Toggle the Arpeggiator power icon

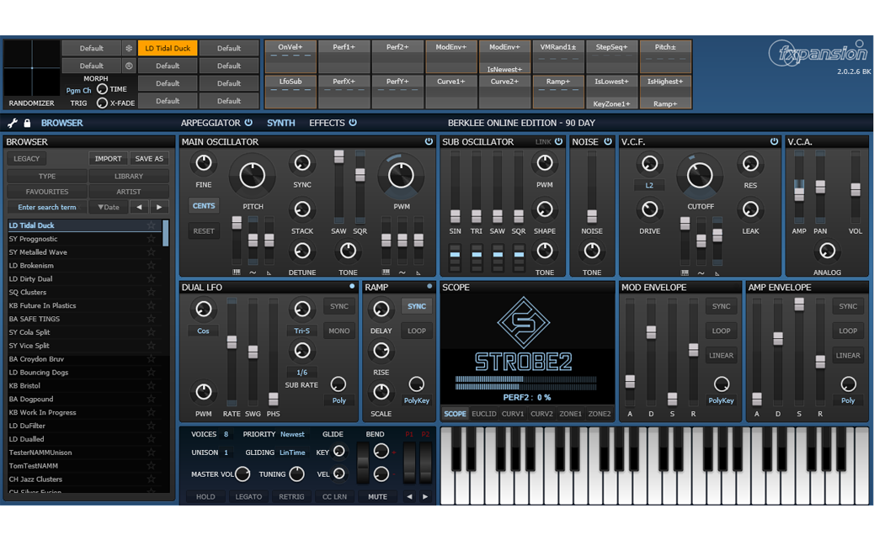[248, 123]
